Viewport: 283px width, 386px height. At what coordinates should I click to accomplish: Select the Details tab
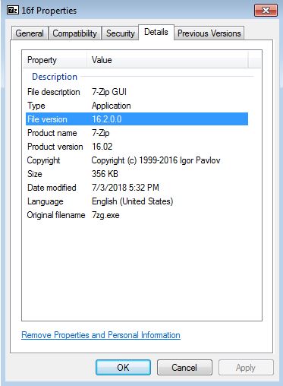click(x=156, y=32)
